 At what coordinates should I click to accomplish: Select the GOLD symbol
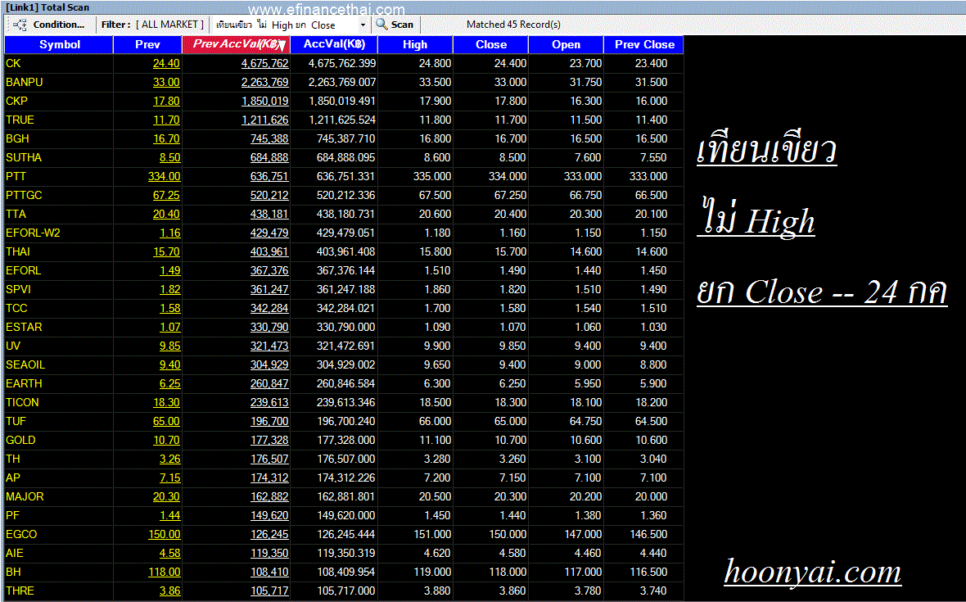[20, 440]
